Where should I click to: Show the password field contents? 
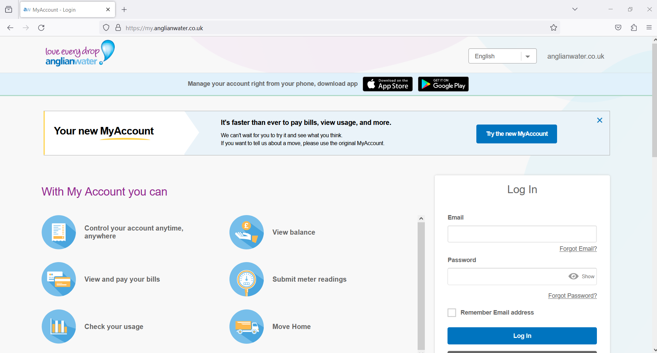[574, 276]
